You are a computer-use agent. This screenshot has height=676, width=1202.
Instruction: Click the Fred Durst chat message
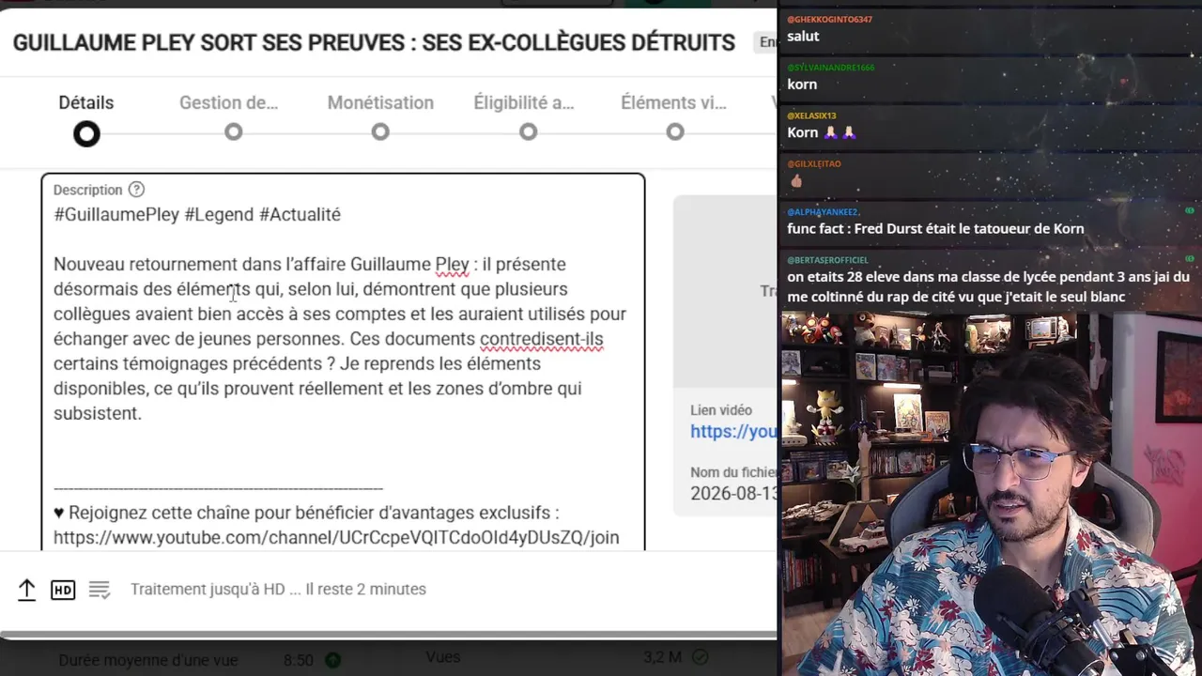[935, 229]
